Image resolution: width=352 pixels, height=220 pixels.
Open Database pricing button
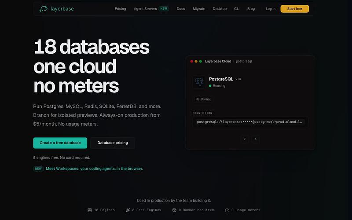click(x=113, y=143)
